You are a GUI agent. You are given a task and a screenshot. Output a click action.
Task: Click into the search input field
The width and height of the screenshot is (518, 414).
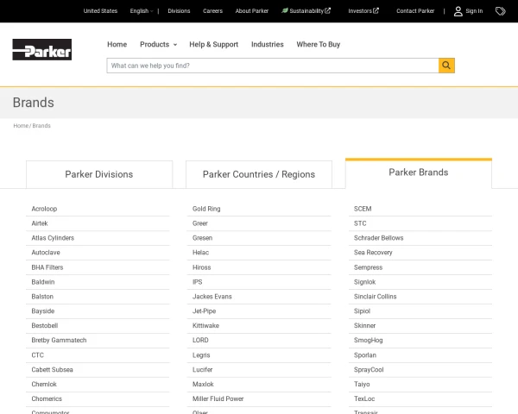(x=272, y=66)
